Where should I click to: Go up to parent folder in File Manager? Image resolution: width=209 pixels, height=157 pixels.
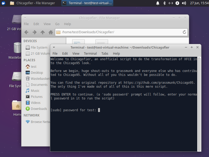point(43,32)
